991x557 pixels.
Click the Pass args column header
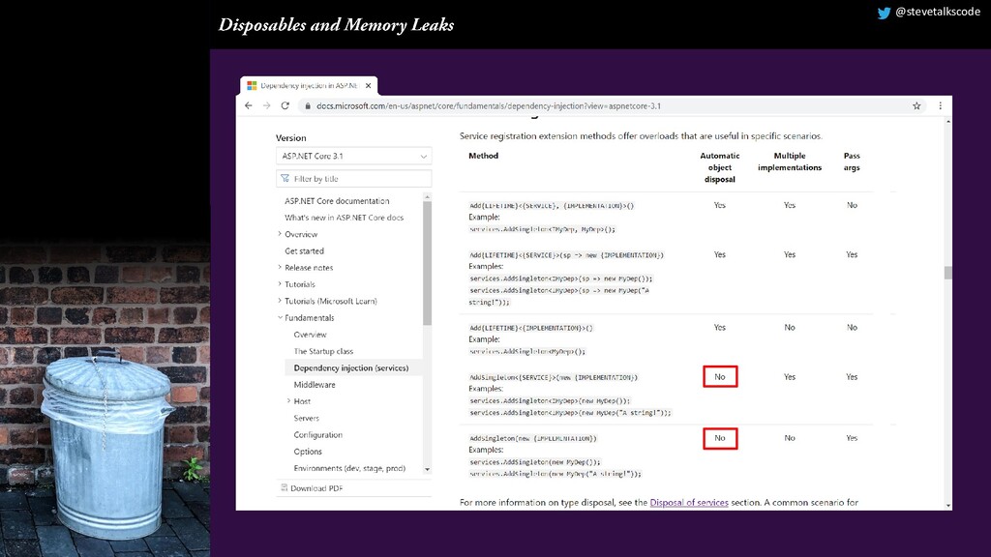pos(852,161)
